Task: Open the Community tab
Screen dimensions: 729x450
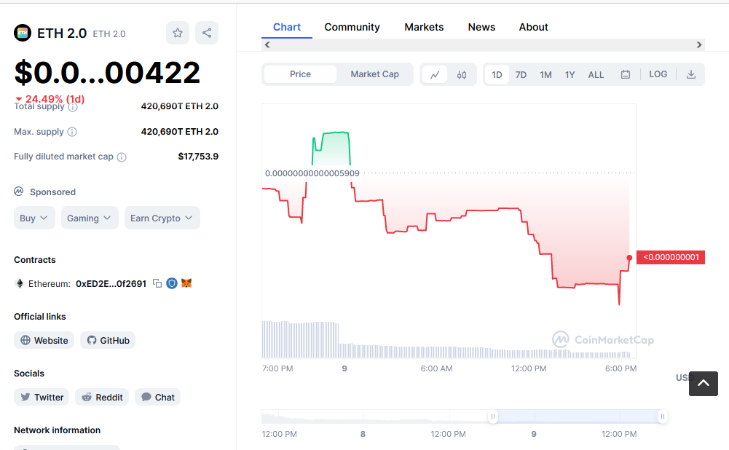Action: (352, 27)
